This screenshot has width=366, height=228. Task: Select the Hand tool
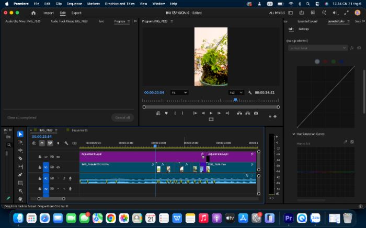pos(20,199)
